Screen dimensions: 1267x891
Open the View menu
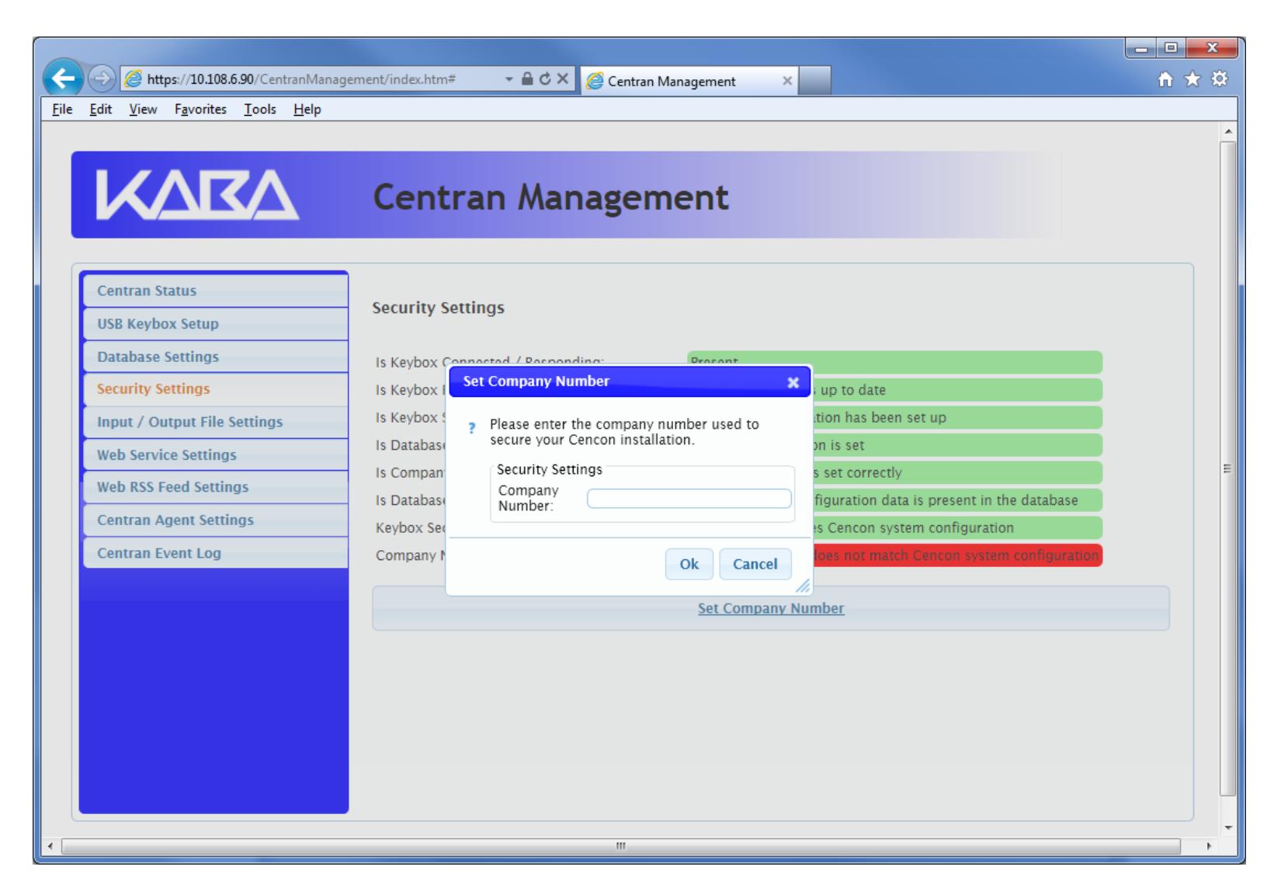(143, 110)
